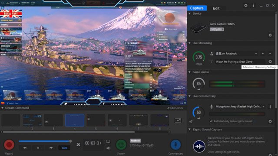Select scene thumbnail 1
278x156 pixels.
(11, 120)
